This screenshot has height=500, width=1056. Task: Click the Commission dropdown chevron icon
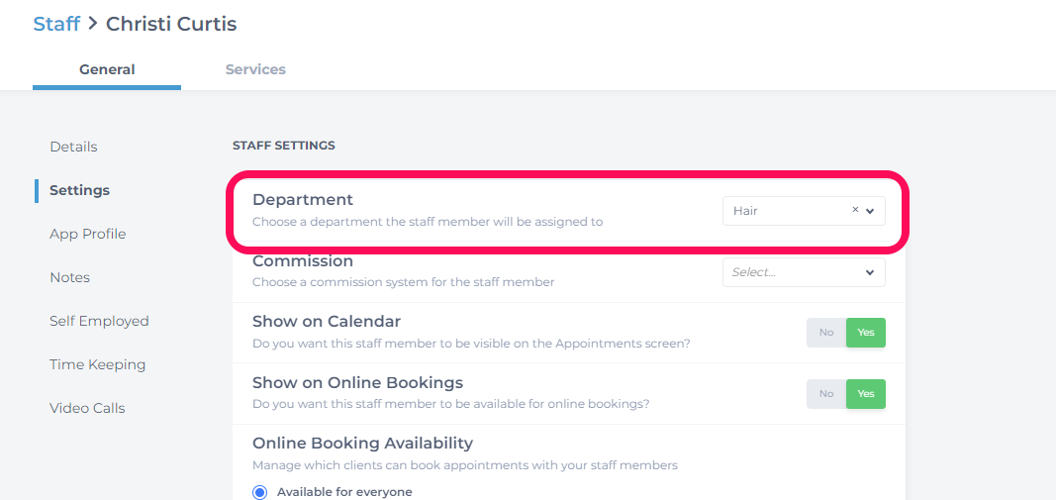[870, 272]
